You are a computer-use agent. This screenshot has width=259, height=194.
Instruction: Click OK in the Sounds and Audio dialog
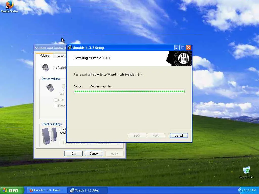coord(73,153)
